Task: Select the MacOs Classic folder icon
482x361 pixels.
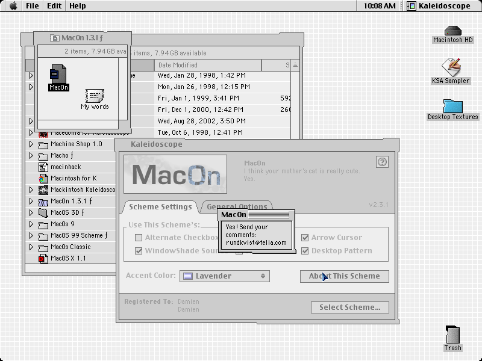Action: click(x=43, y=247)
